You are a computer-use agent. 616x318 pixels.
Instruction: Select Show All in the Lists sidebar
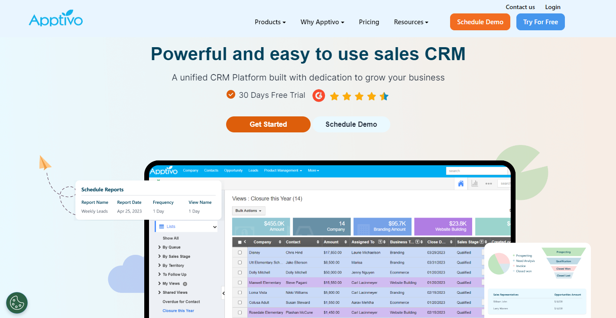[x=171, y=238]
